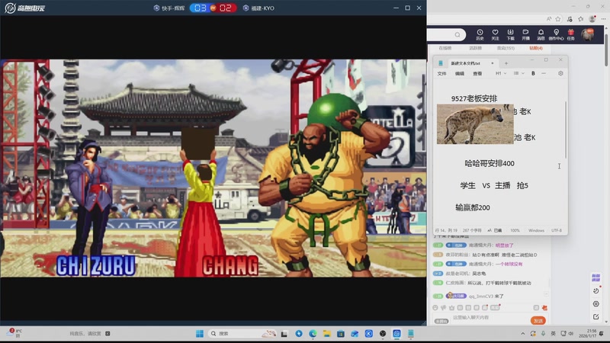This screenshot has height=343, width=610.
Task: Switch to the 在线榜 tab
Action: point(445,48)
